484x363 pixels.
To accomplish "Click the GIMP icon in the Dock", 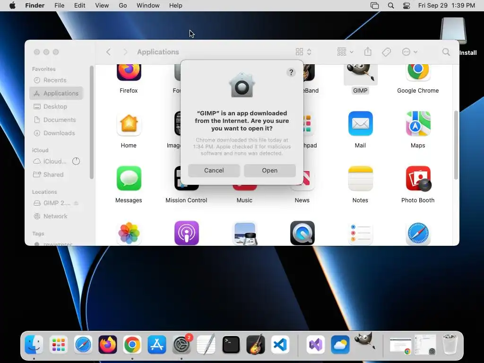I will tap(365, 341).
